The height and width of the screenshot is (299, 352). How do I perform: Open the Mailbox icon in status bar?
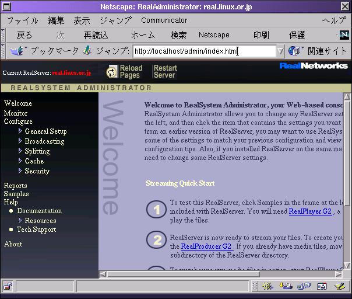pyautogui.click(x=286, y=286)
